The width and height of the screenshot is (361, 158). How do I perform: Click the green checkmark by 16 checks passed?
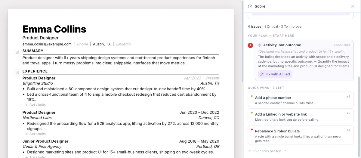[249, 151]
